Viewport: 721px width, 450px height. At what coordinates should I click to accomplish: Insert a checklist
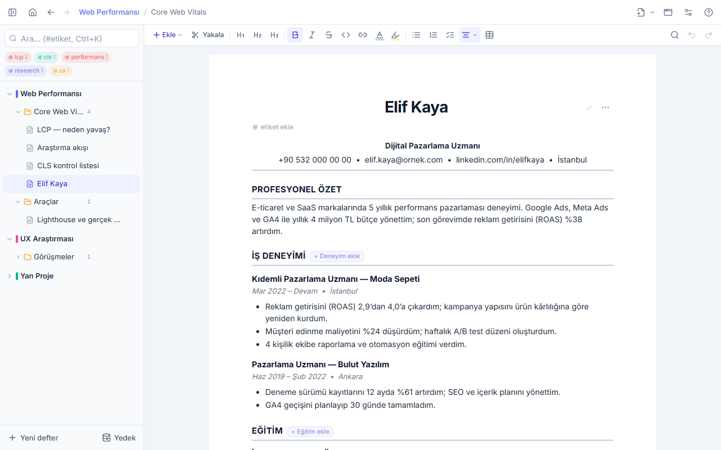[x=450, y=35]
